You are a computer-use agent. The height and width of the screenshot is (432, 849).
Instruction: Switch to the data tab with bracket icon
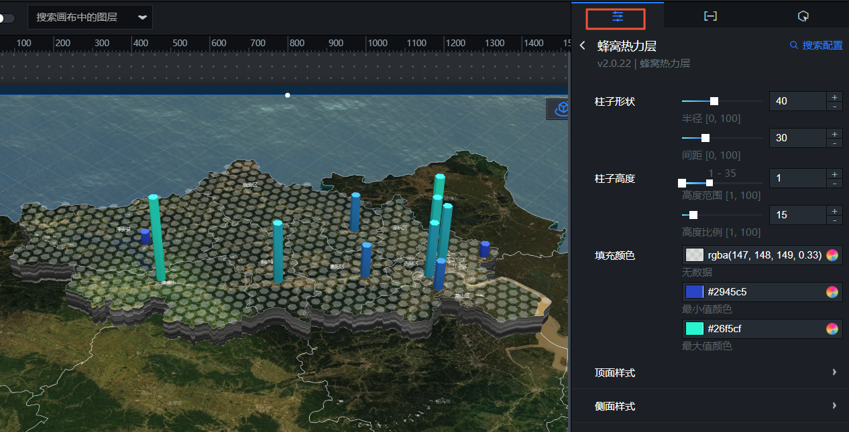(710, 16)
